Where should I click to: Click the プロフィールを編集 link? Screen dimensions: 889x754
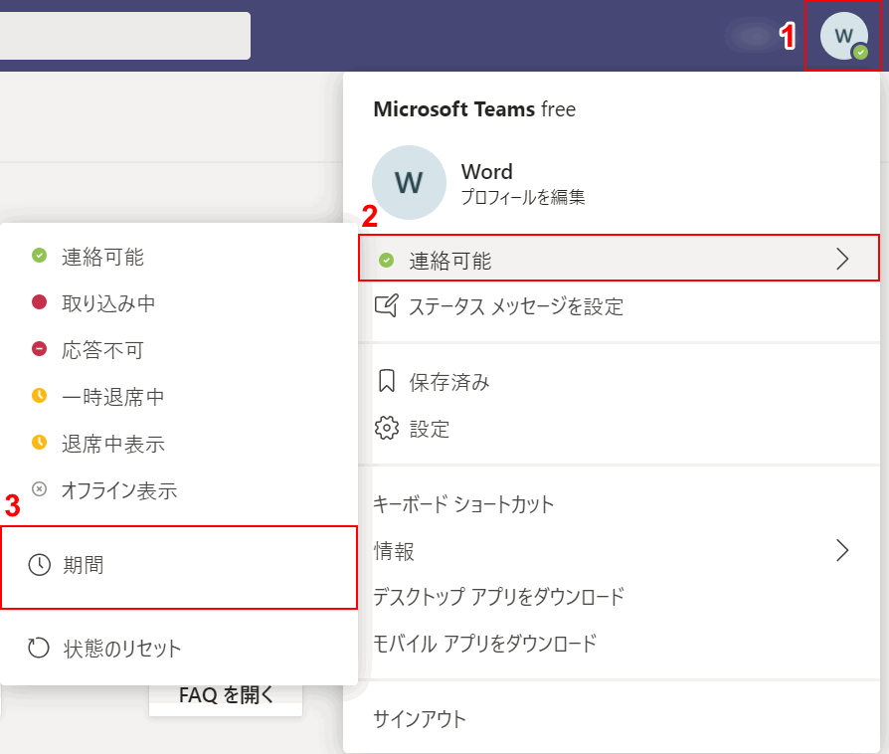pos(522,197)
